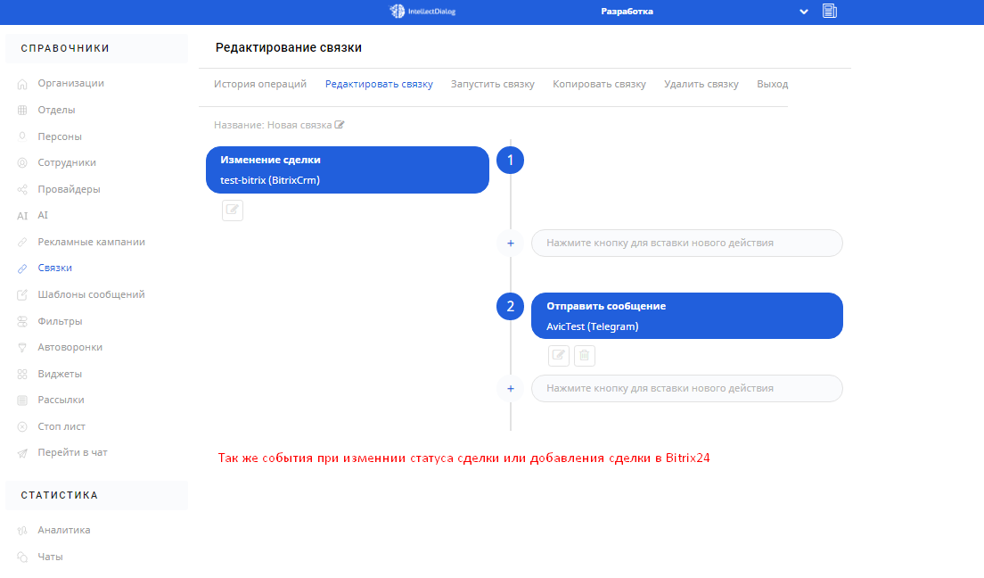Click the Выход tab
Viewport: 984px width, 578px height.
(x=773, y=84)
